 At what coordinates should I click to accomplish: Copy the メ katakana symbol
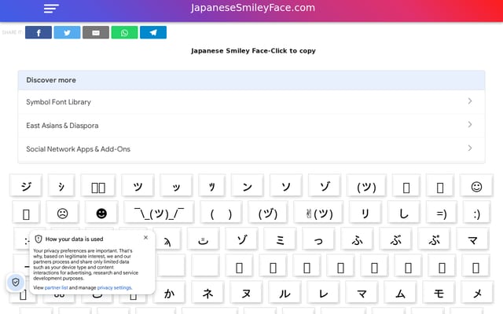click(x=477, y=293)
